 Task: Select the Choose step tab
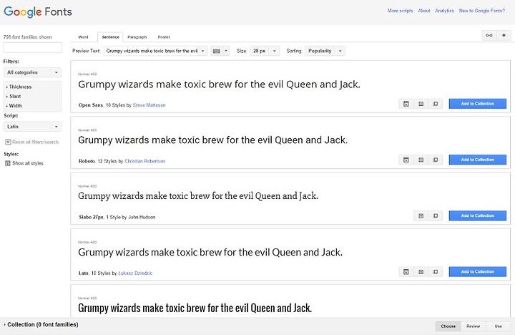pos(448,326)
